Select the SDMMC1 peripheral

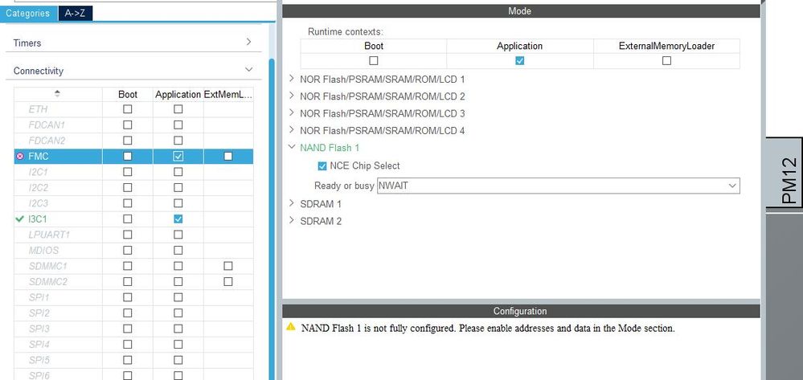tap(48, 266)
